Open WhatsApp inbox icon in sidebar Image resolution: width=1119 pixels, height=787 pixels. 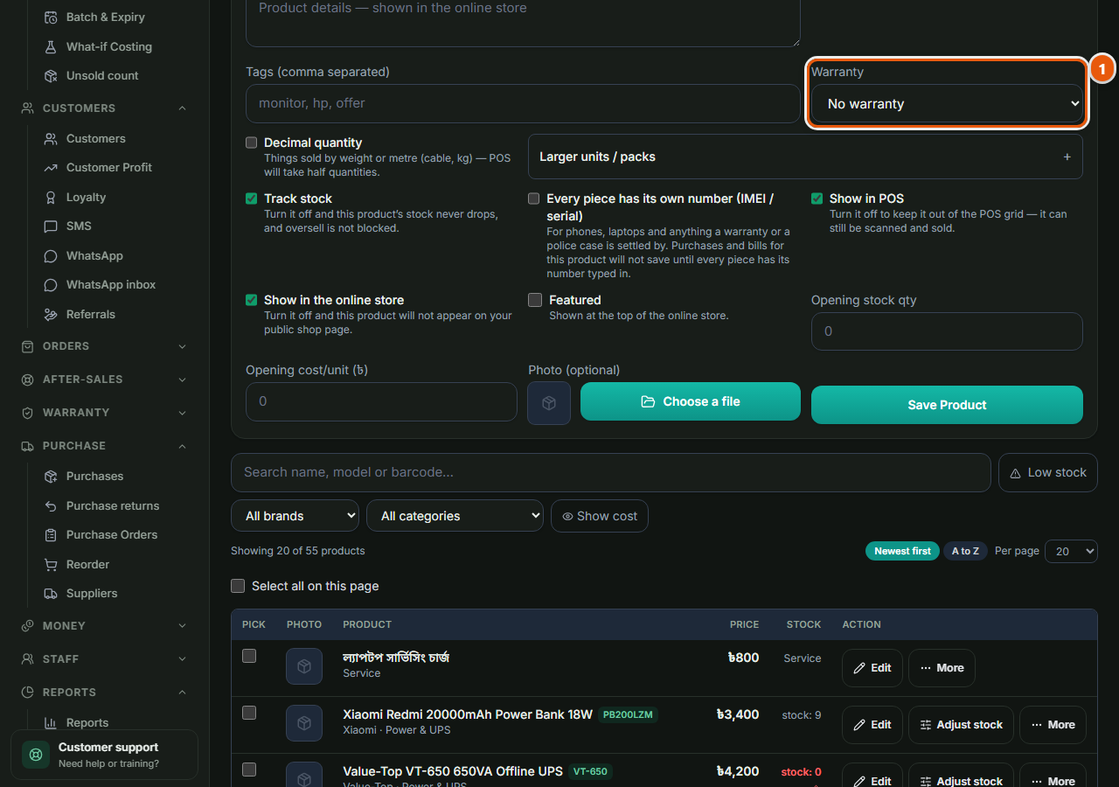[51, 285]
